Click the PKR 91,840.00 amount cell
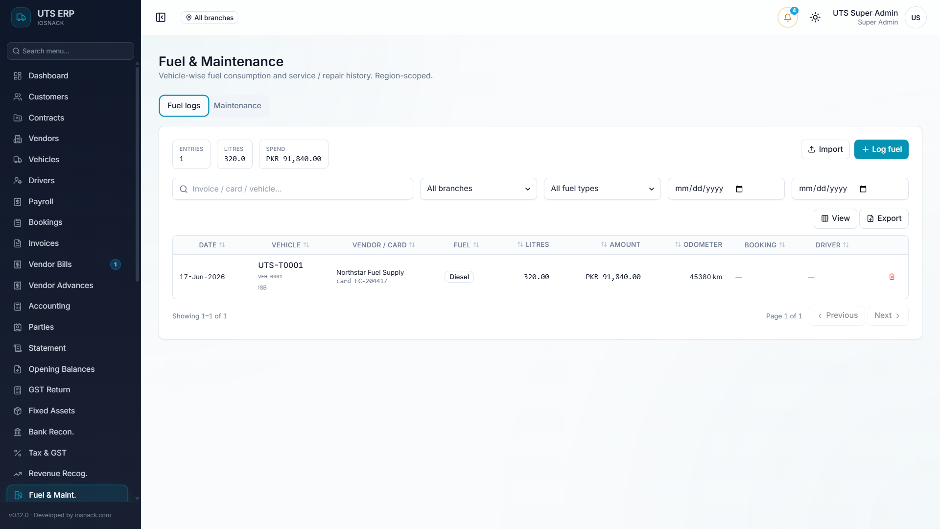The height and width of the screenshot is (529, 940). click(613, 277)
